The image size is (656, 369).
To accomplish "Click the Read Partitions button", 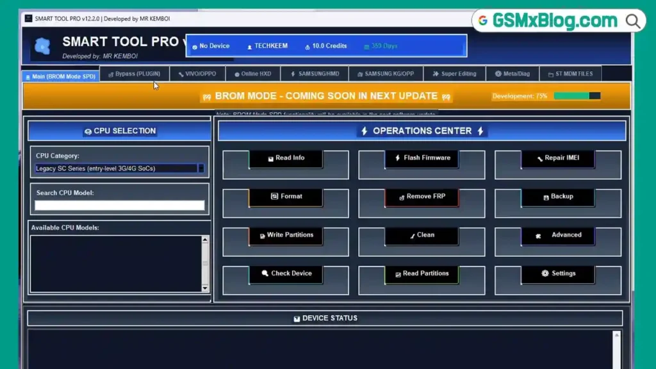I will pos(422,274).
